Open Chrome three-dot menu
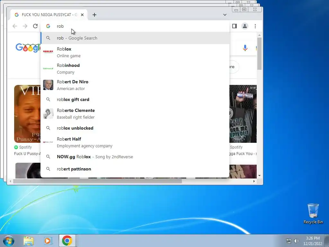 tap(255, 26)
